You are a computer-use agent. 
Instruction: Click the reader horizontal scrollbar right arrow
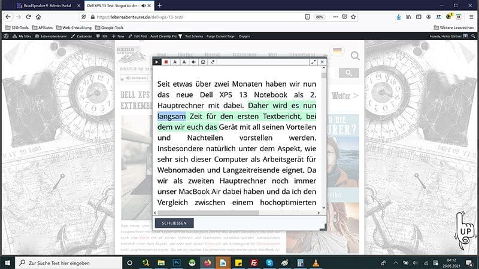click(x=319, y=213)
